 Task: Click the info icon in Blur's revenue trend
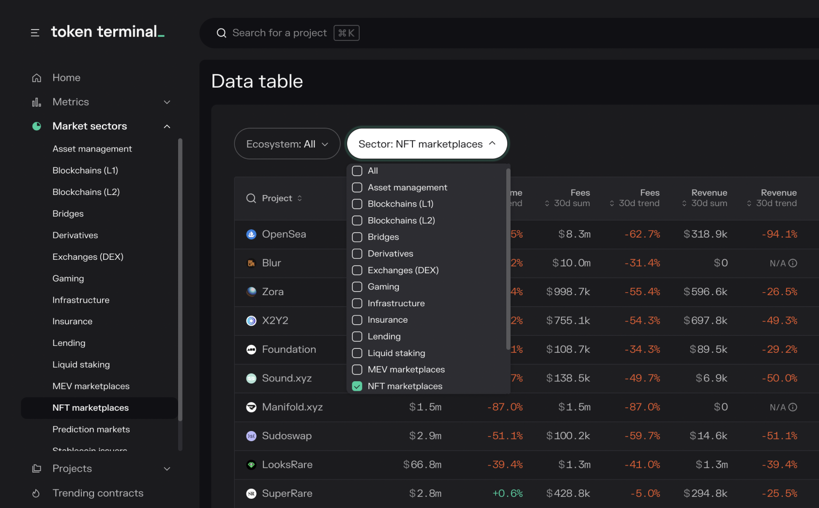click(x=792, y=263)
